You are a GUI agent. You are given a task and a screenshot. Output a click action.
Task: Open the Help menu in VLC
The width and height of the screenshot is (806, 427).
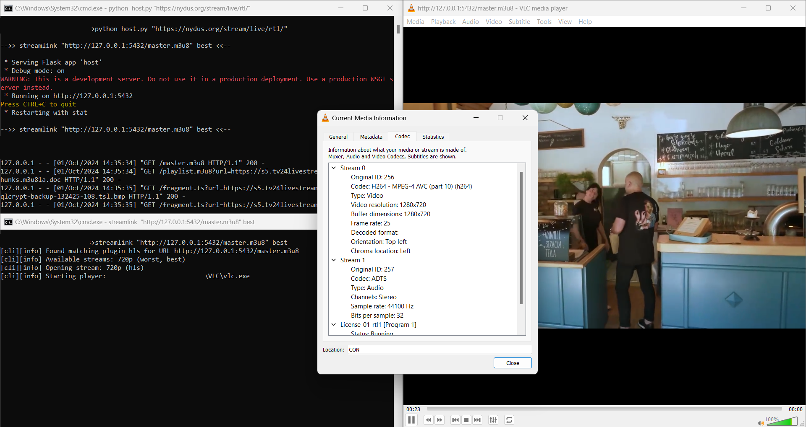[x=585, y=22]
